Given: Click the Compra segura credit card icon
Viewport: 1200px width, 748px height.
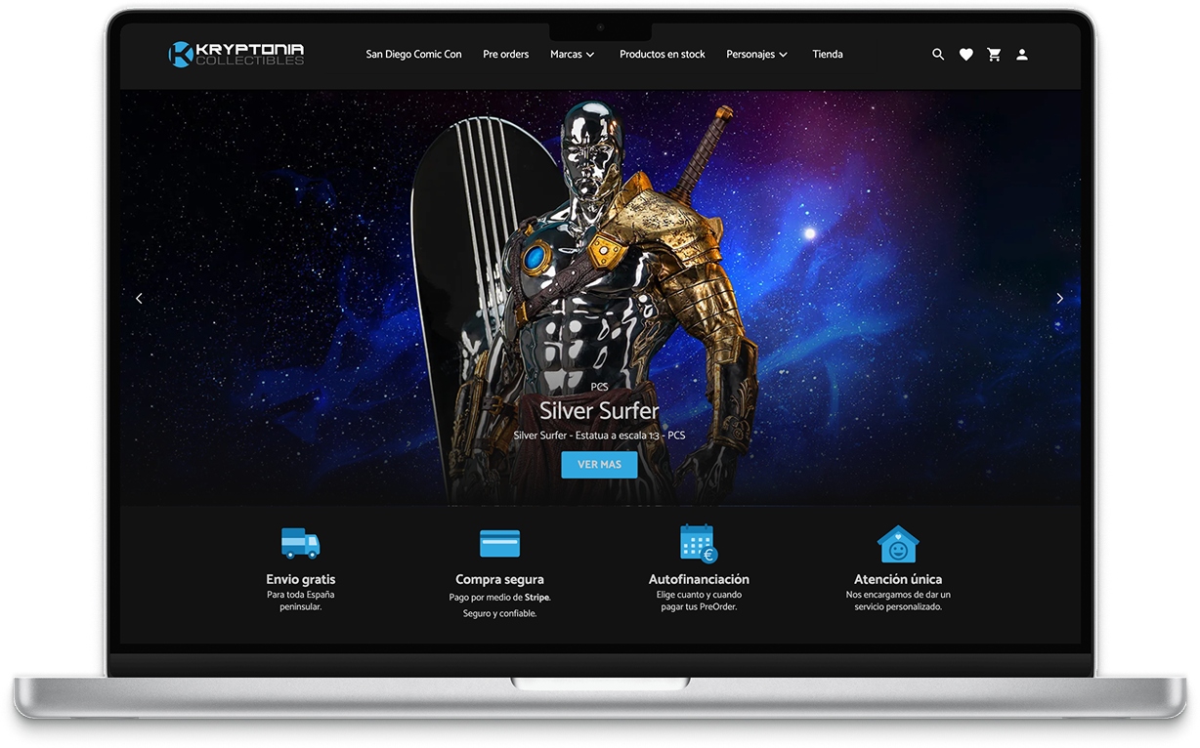Looking at the screenshot, I should click(x=499, y=543).
